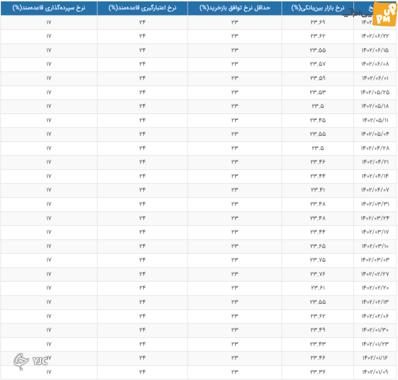Select the date cell ۱۴۰۲/۰۵/۰۴
The image size is (398, 380).
(x=375, y=134)
